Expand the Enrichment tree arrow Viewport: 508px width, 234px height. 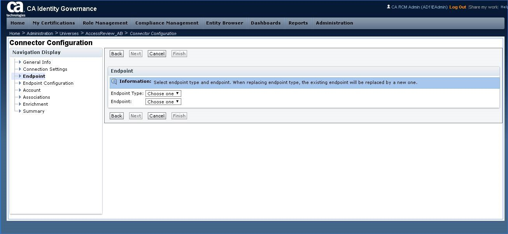20,104
